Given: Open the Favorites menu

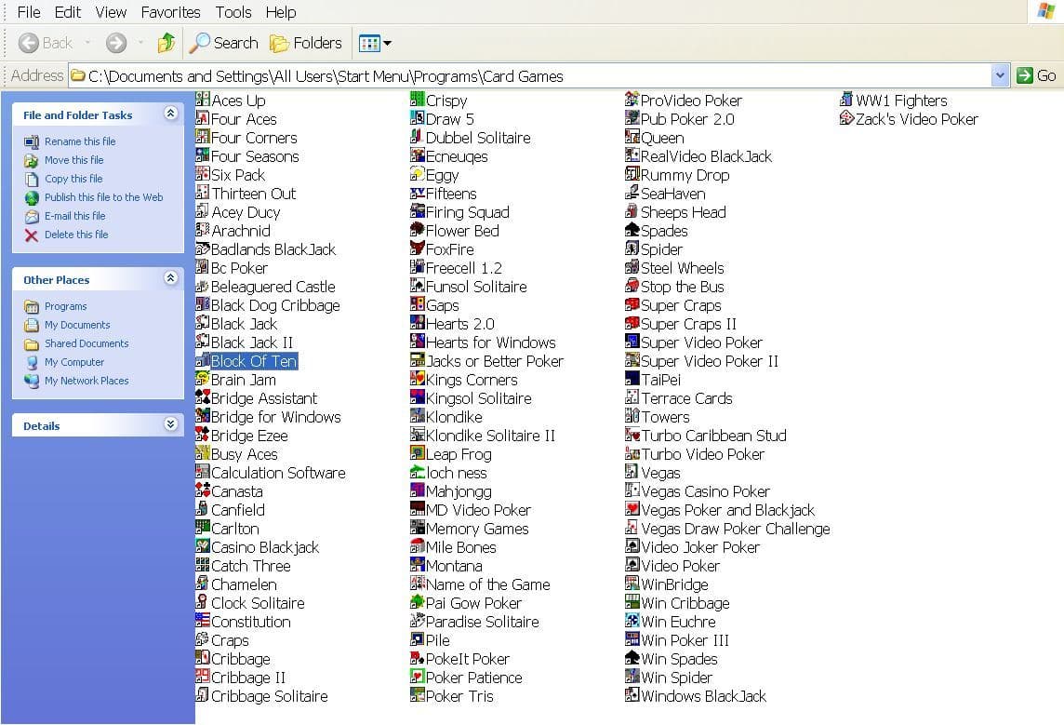Looking at the screenshot, I should tap(170, 12).
